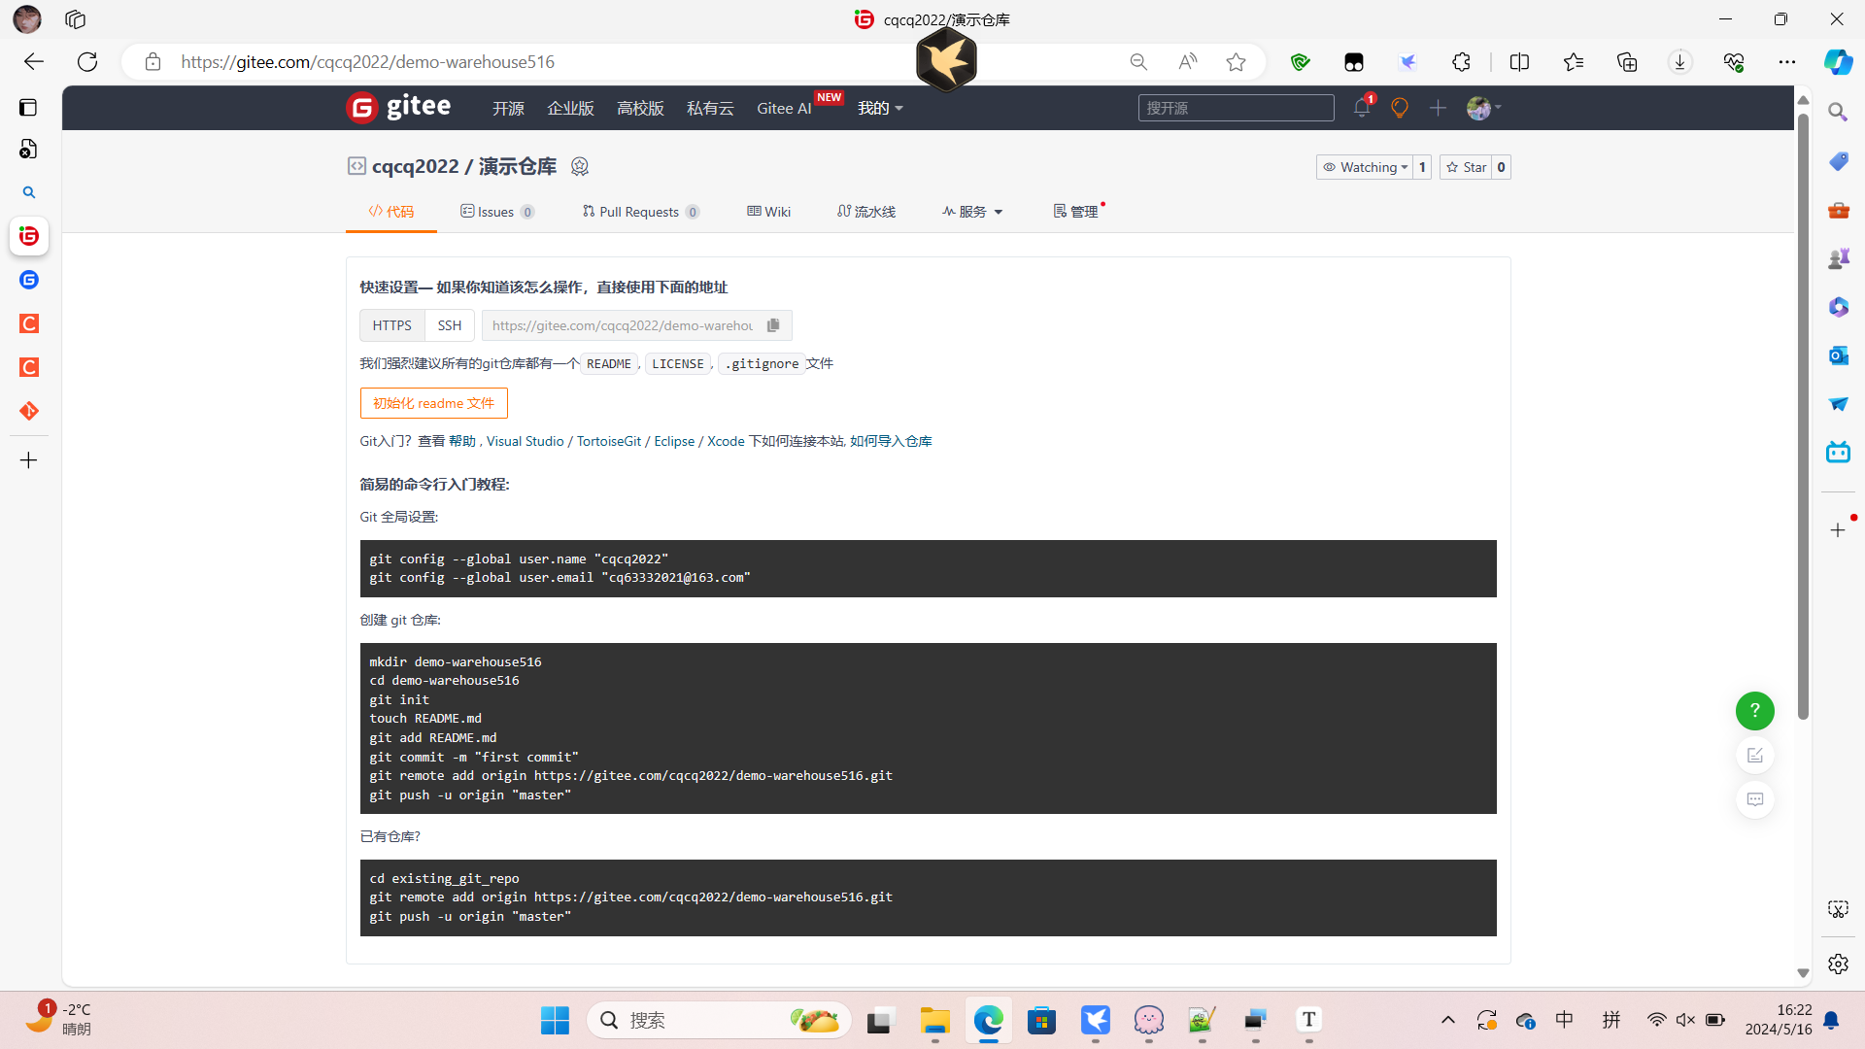Click the lightbulb icon in Gitee header
The image size is (1865, 1049).
click(1399, 108)
